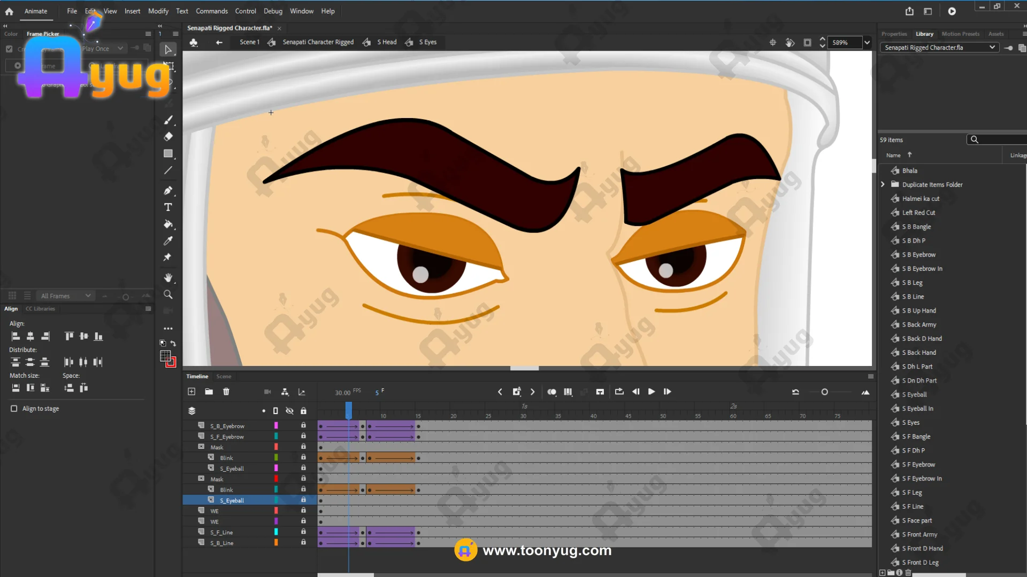Open the Modify menu
Viewport: 1027px width, 577px height.
[158, 11]
